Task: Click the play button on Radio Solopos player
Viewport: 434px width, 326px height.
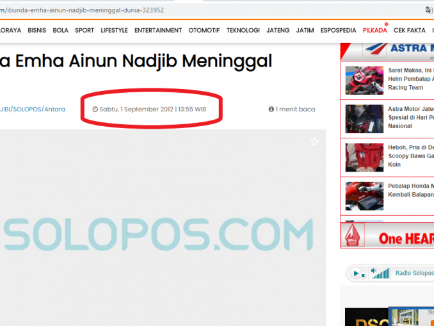Action: pyautogui.click(x=356, y=273)
